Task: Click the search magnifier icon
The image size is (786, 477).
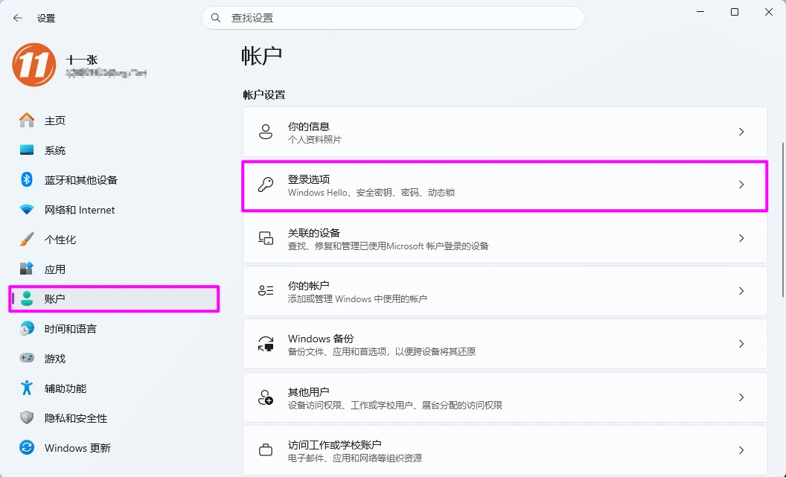Action: click(x=216, y=18)
